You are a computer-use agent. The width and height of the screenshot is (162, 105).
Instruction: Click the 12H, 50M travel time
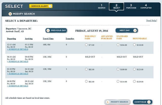(47, 69)
